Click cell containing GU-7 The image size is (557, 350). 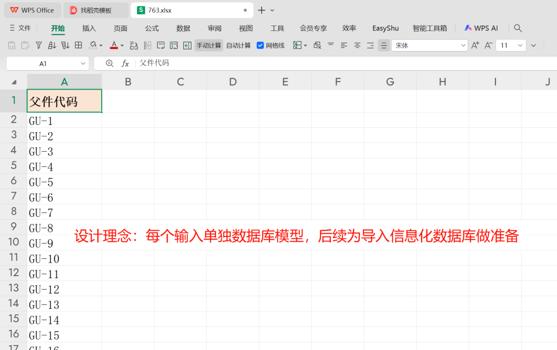point(64,212)
